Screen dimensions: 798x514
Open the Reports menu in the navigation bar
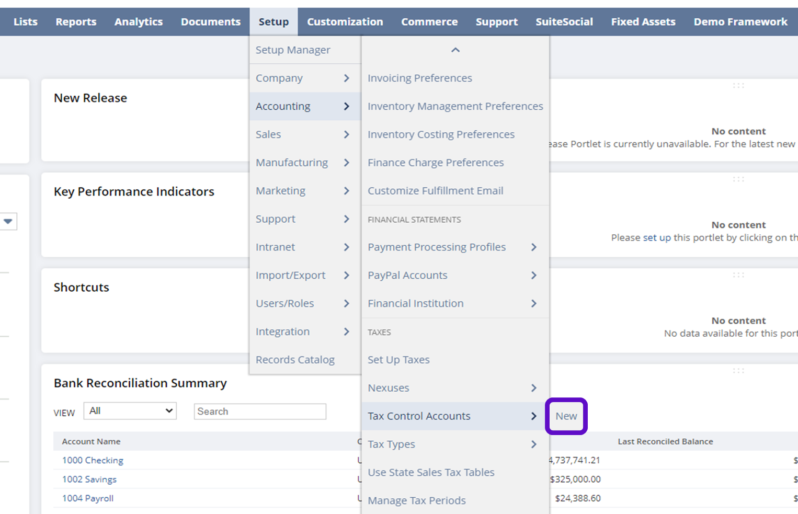coord(76,22)
